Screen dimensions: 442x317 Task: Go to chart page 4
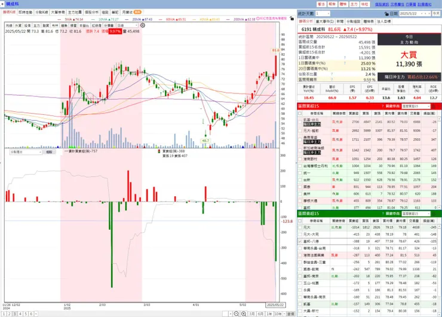[x=20, y=313]
